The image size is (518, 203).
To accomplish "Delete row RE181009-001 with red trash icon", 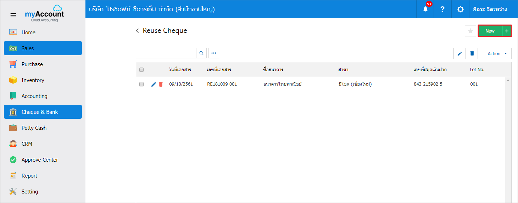I will (x=161, y=84).
